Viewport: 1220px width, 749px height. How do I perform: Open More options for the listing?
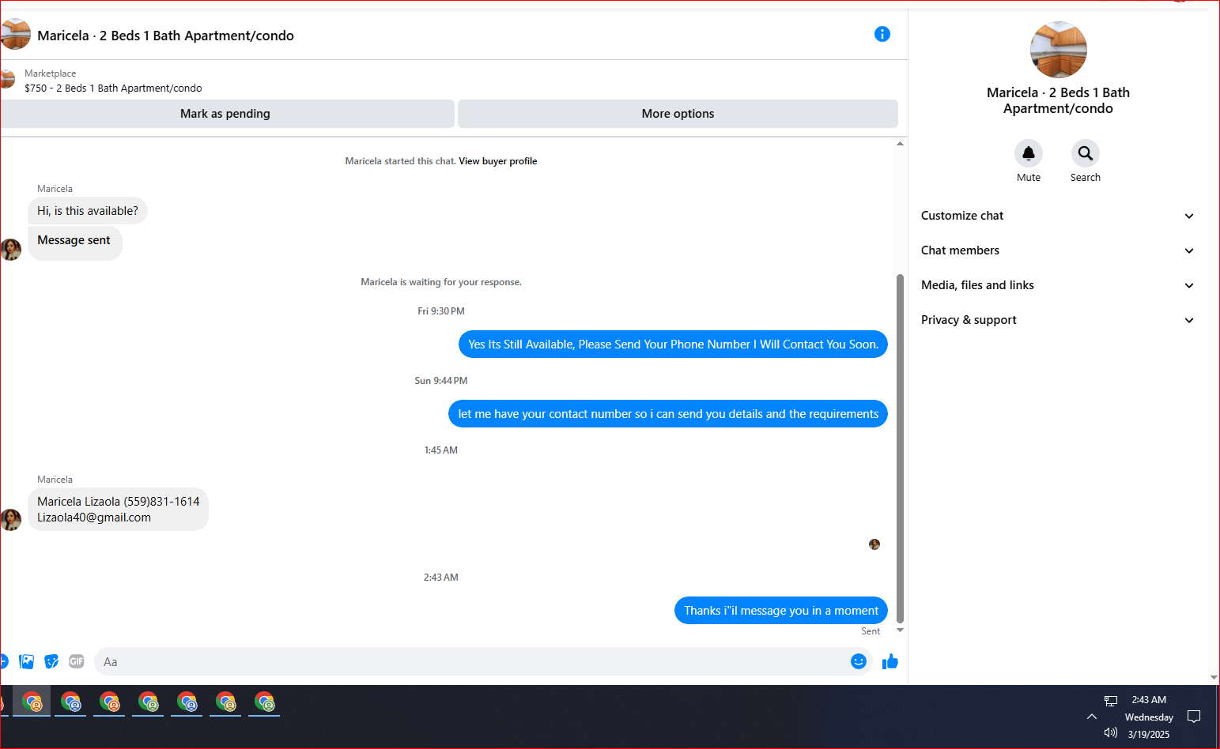tap(678, 114)
